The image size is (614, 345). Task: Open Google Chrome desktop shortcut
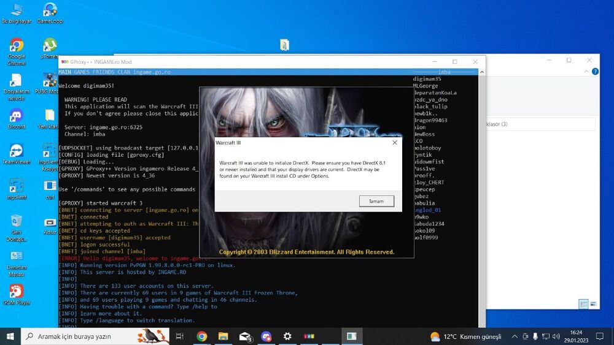17,48
